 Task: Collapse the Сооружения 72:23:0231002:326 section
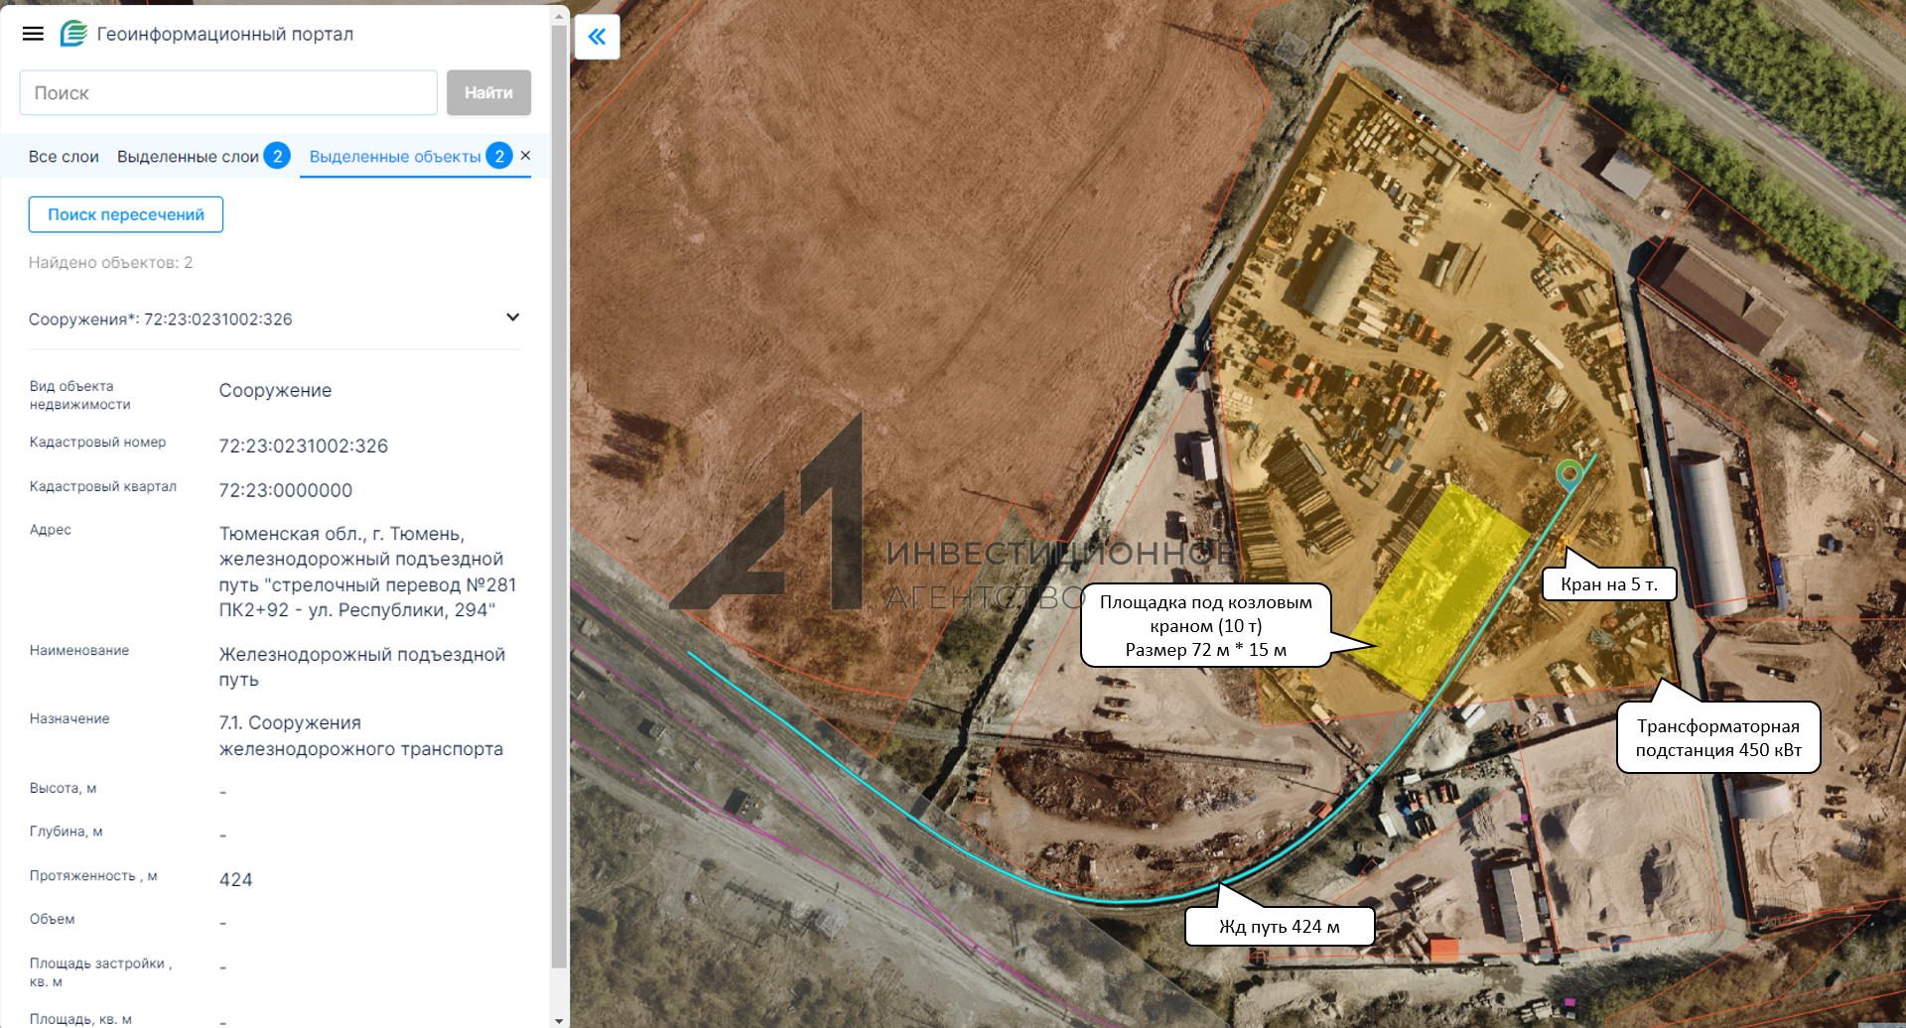[x=512, y=318]
